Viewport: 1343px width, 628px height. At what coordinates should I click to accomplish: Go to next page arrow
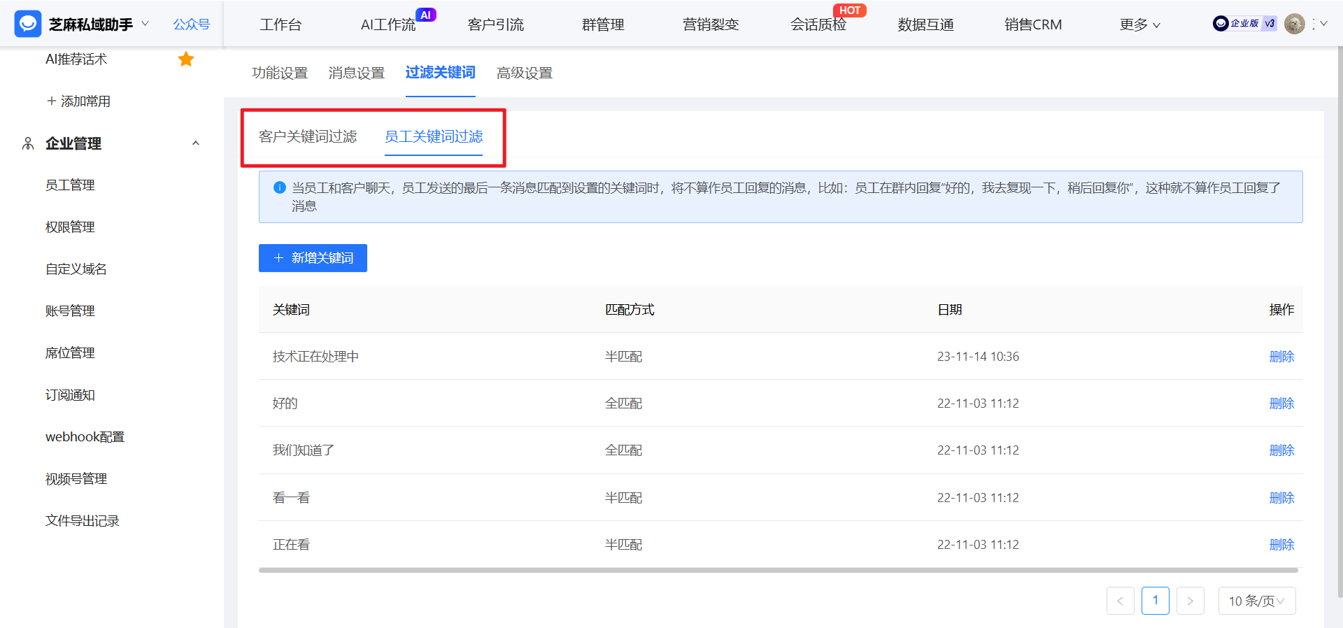tap(1191, 601)
